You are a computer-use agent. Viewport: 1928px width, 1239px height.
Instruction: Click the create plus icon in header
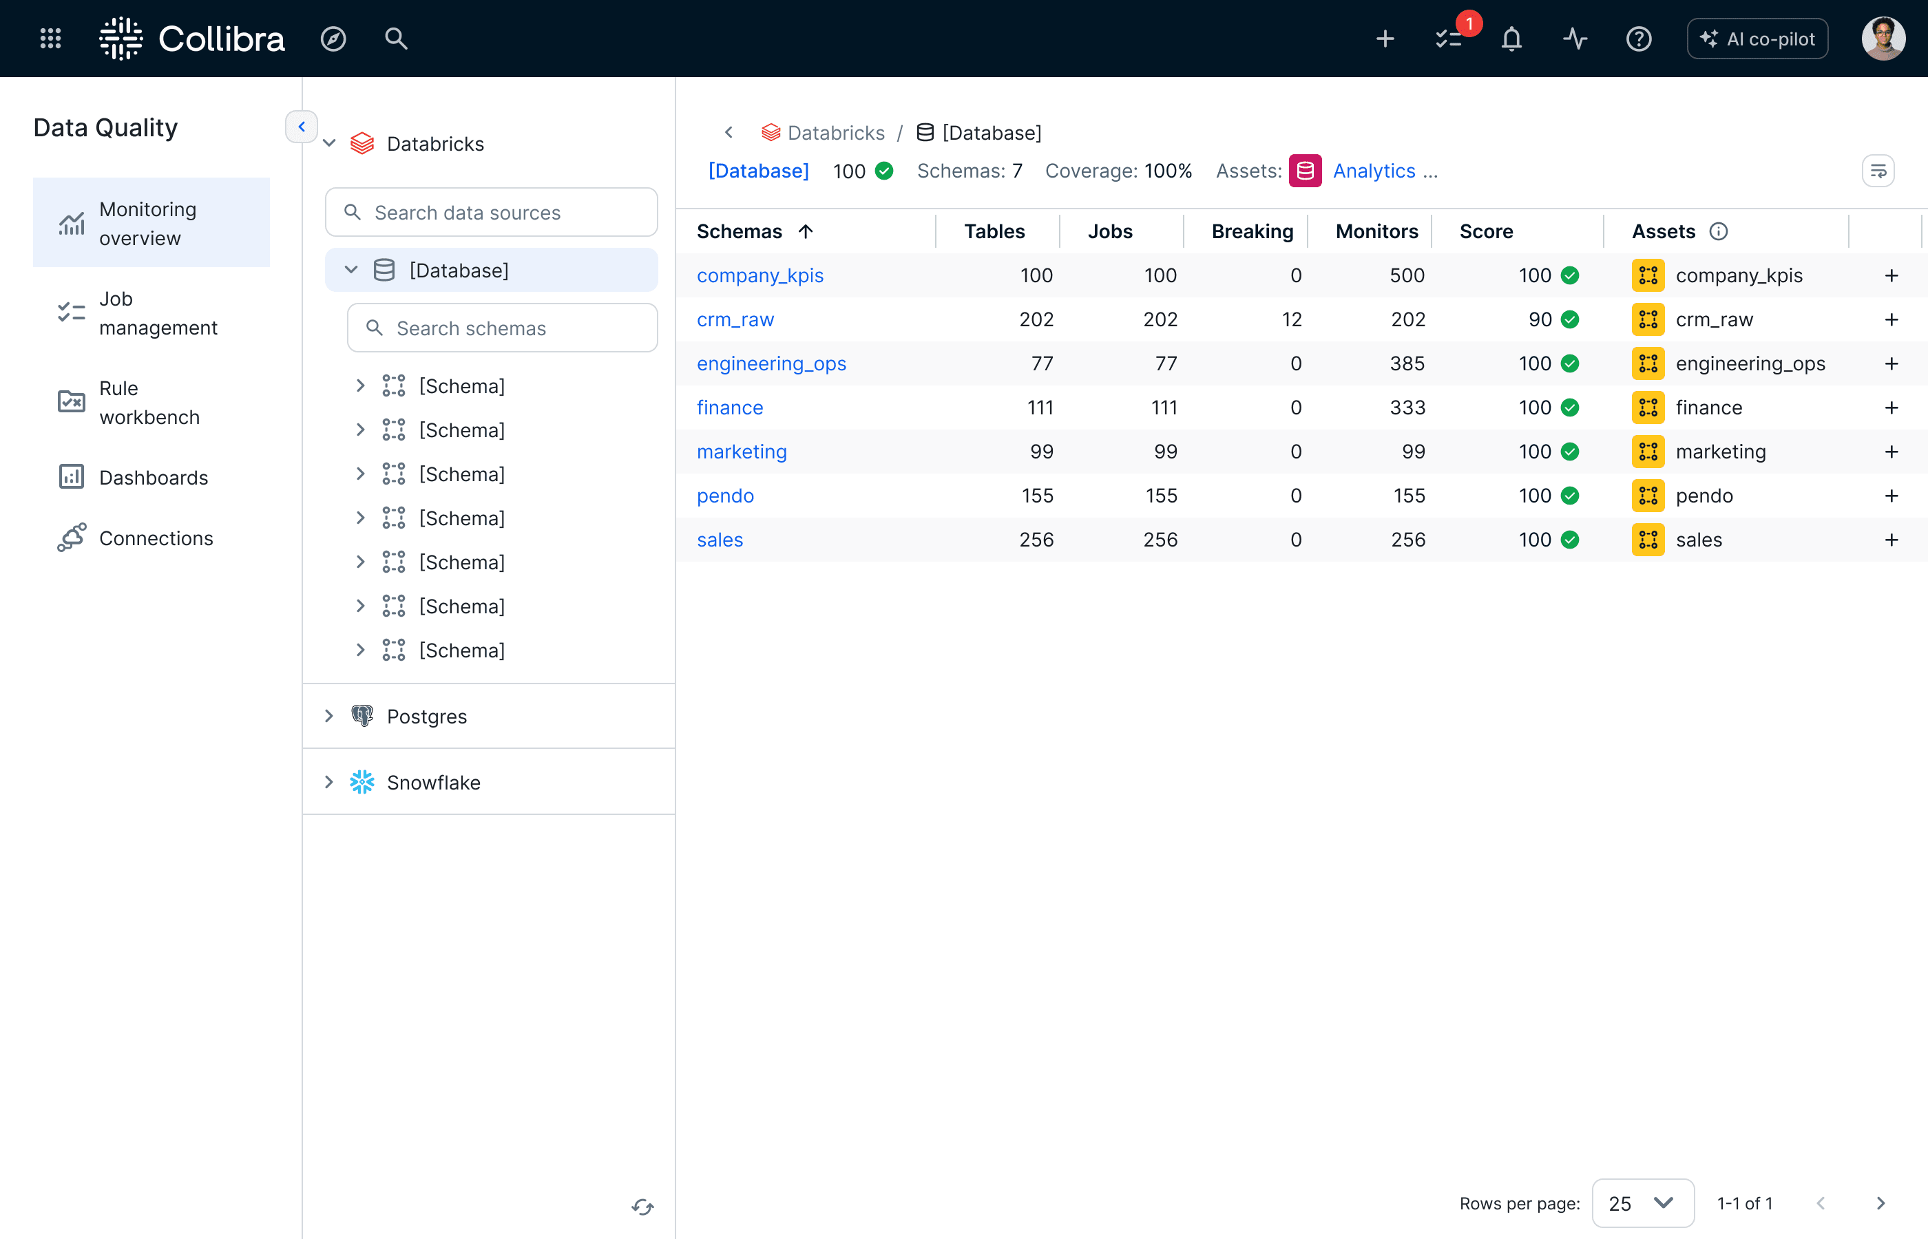coord(1385,39)
